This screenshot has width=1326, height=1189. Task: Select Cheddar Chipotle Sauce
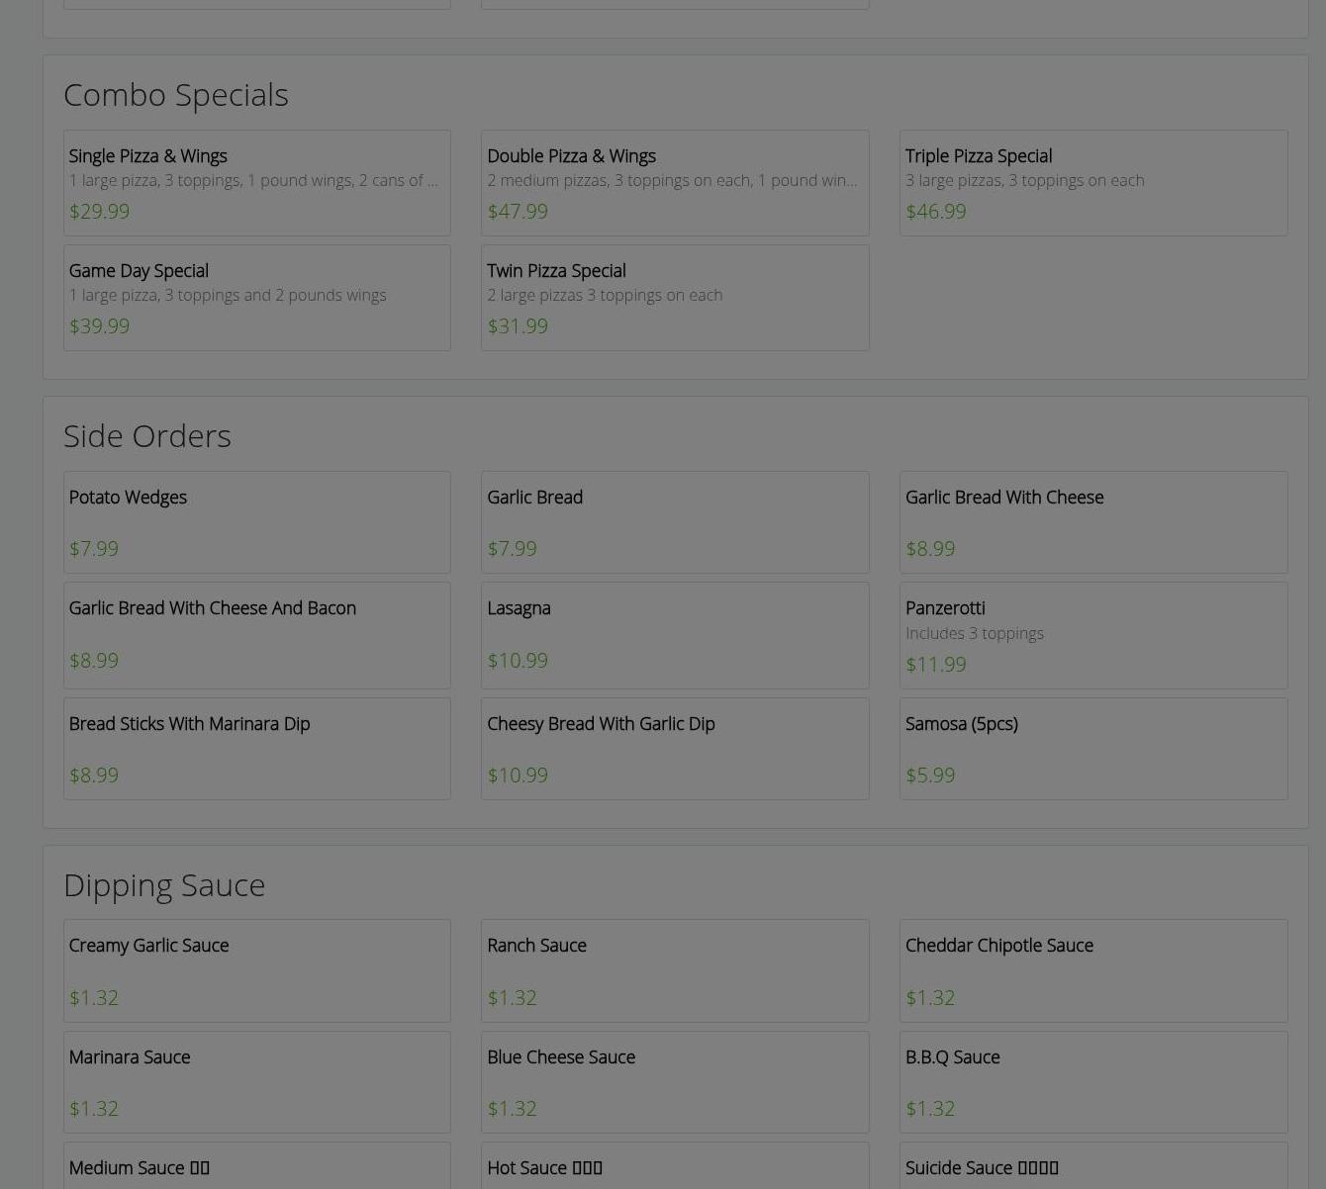(1092, 970)
